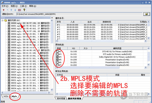Click scroll down arrow of original tracks list
This screenshot has height=103, width=152.
[148, 65]
